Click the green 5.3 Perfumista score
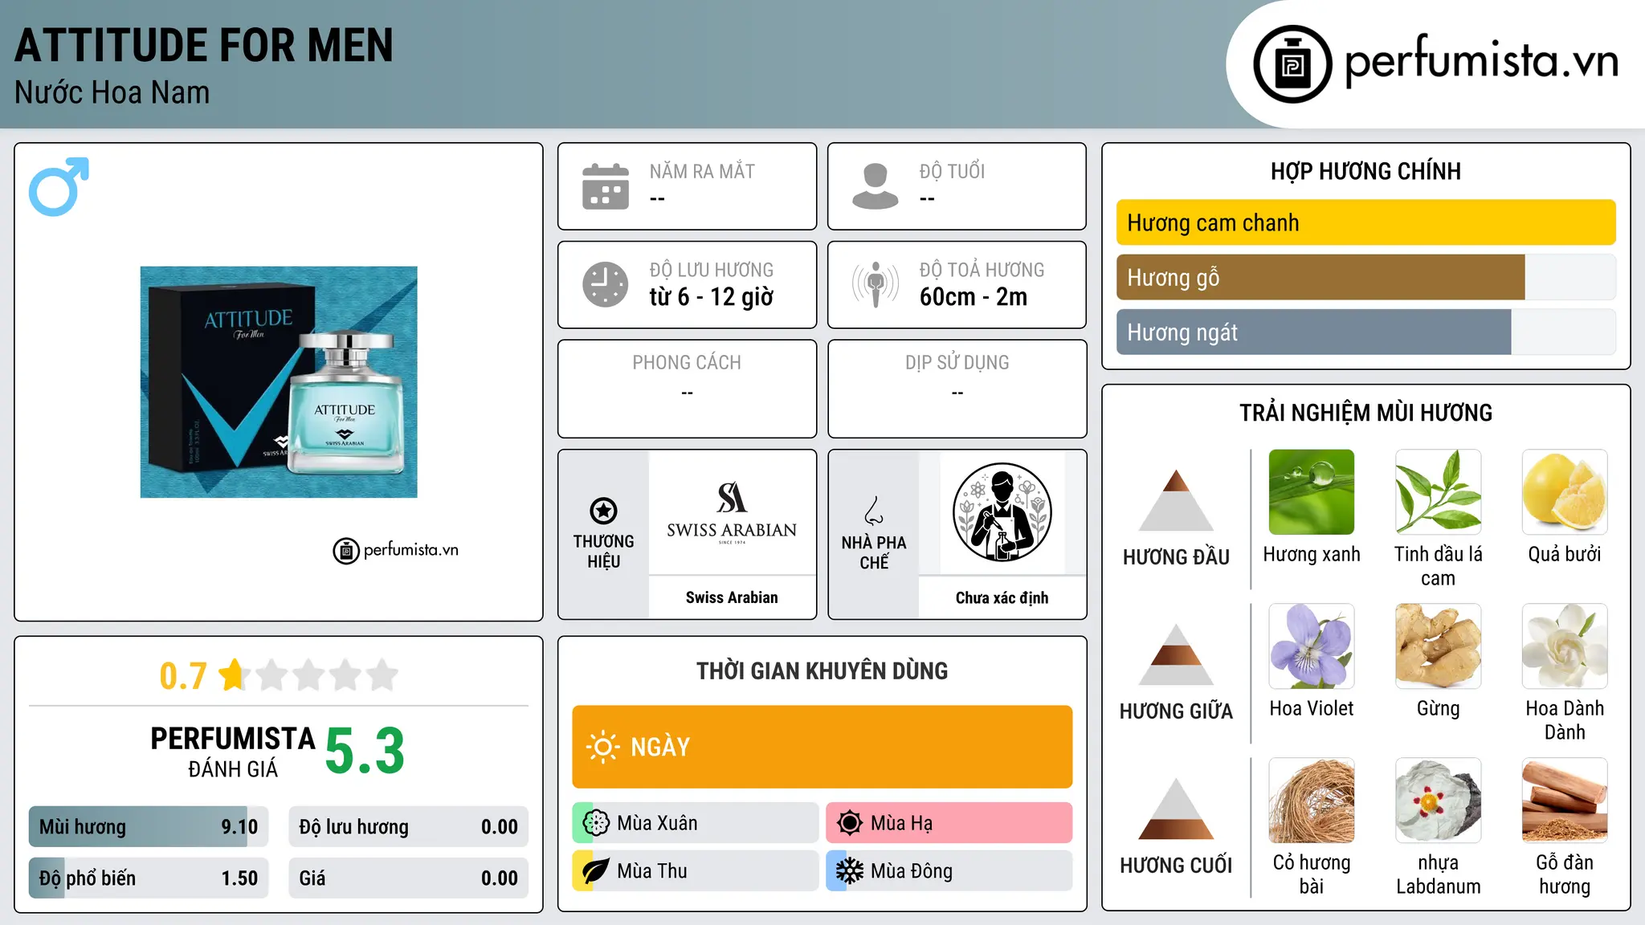This screenshot has height=925, width=1645. (x=365, y=751)
